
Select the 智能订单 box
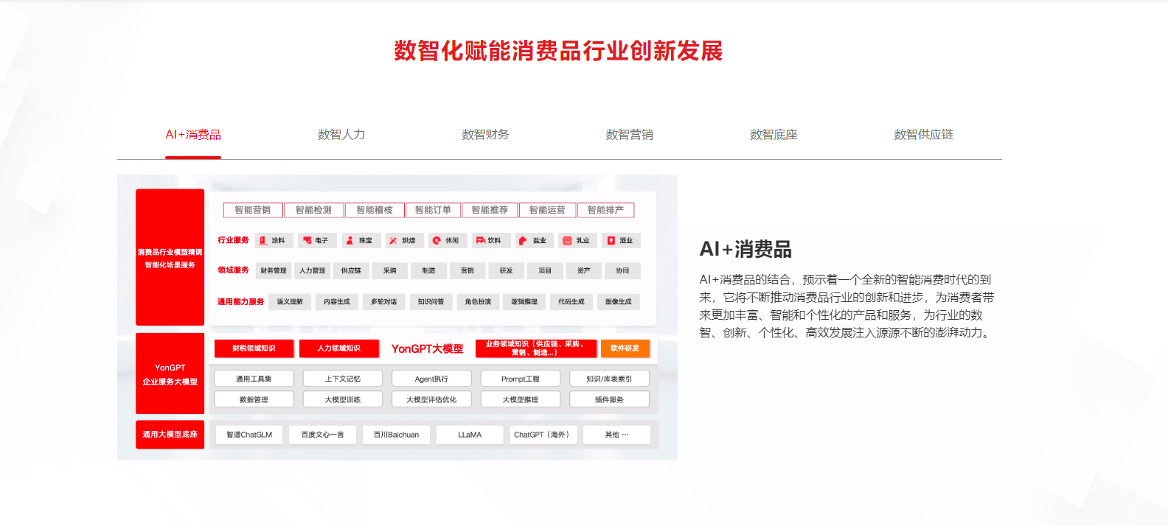(x=433, y=210)
